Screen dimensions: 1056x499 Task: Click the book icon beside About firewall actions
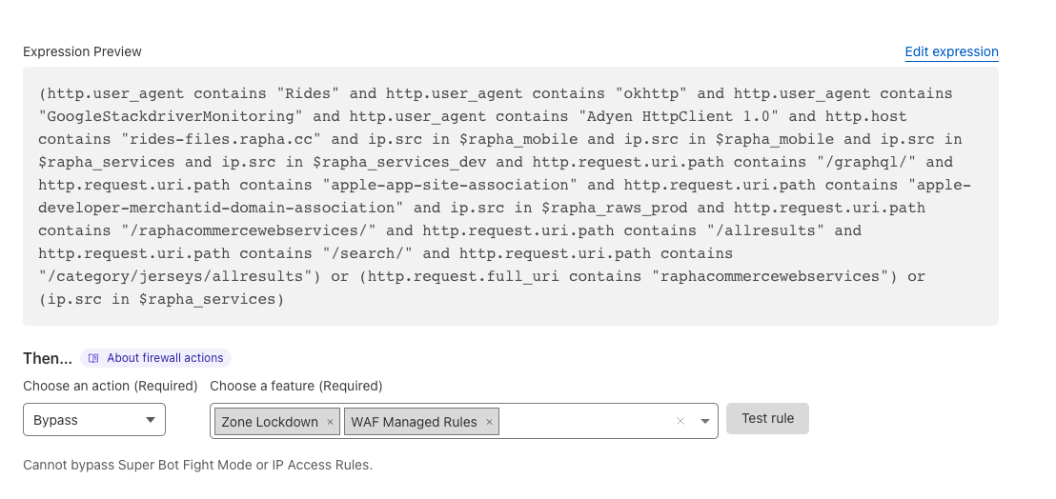point(93,359)
